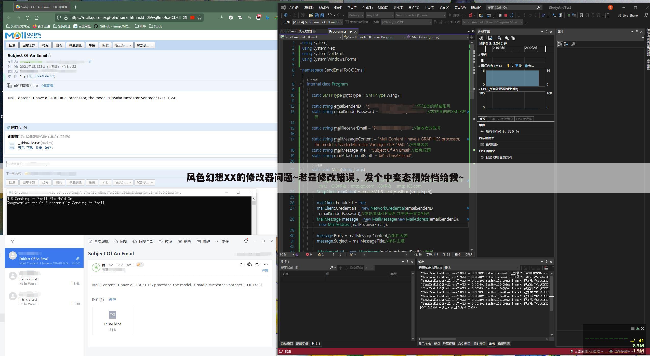Click the Output panel horizontal scrollbar
The height and width of the screenshot is (356, 650).
pyautogui.click(x=439, y=339)
